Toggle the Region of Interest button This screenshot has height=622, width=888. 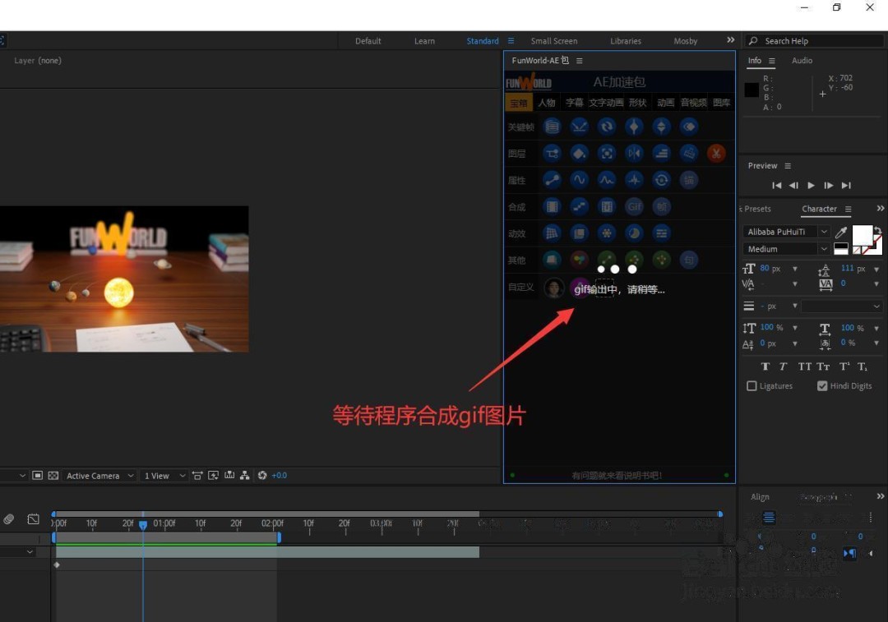[37, 476]
